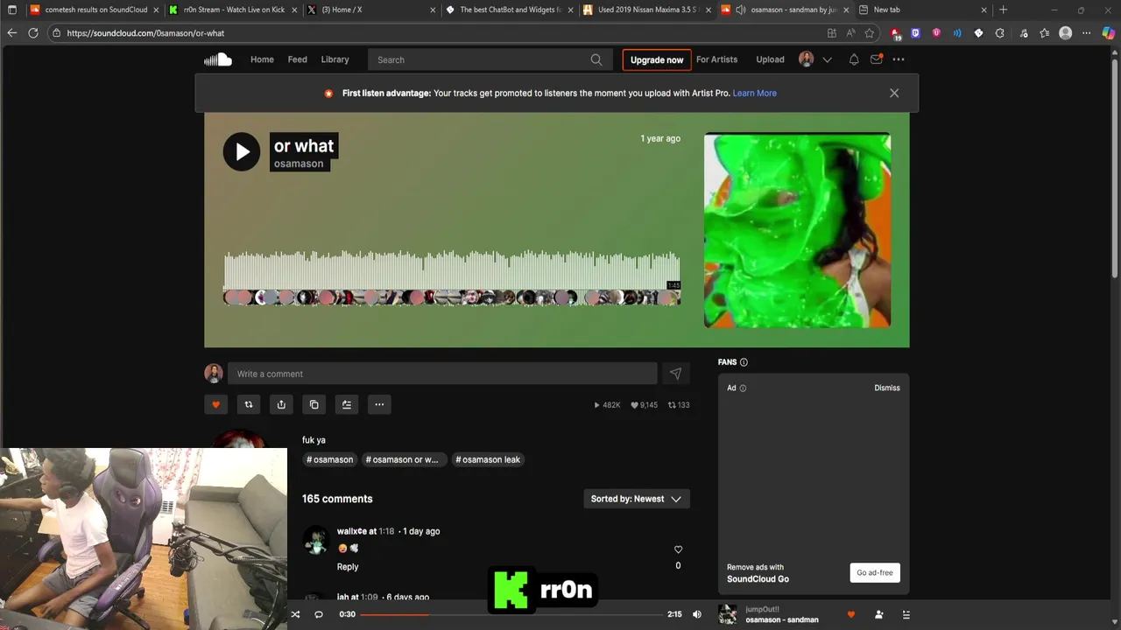
Task: Open the Feed tab
Action: (298, 59)
